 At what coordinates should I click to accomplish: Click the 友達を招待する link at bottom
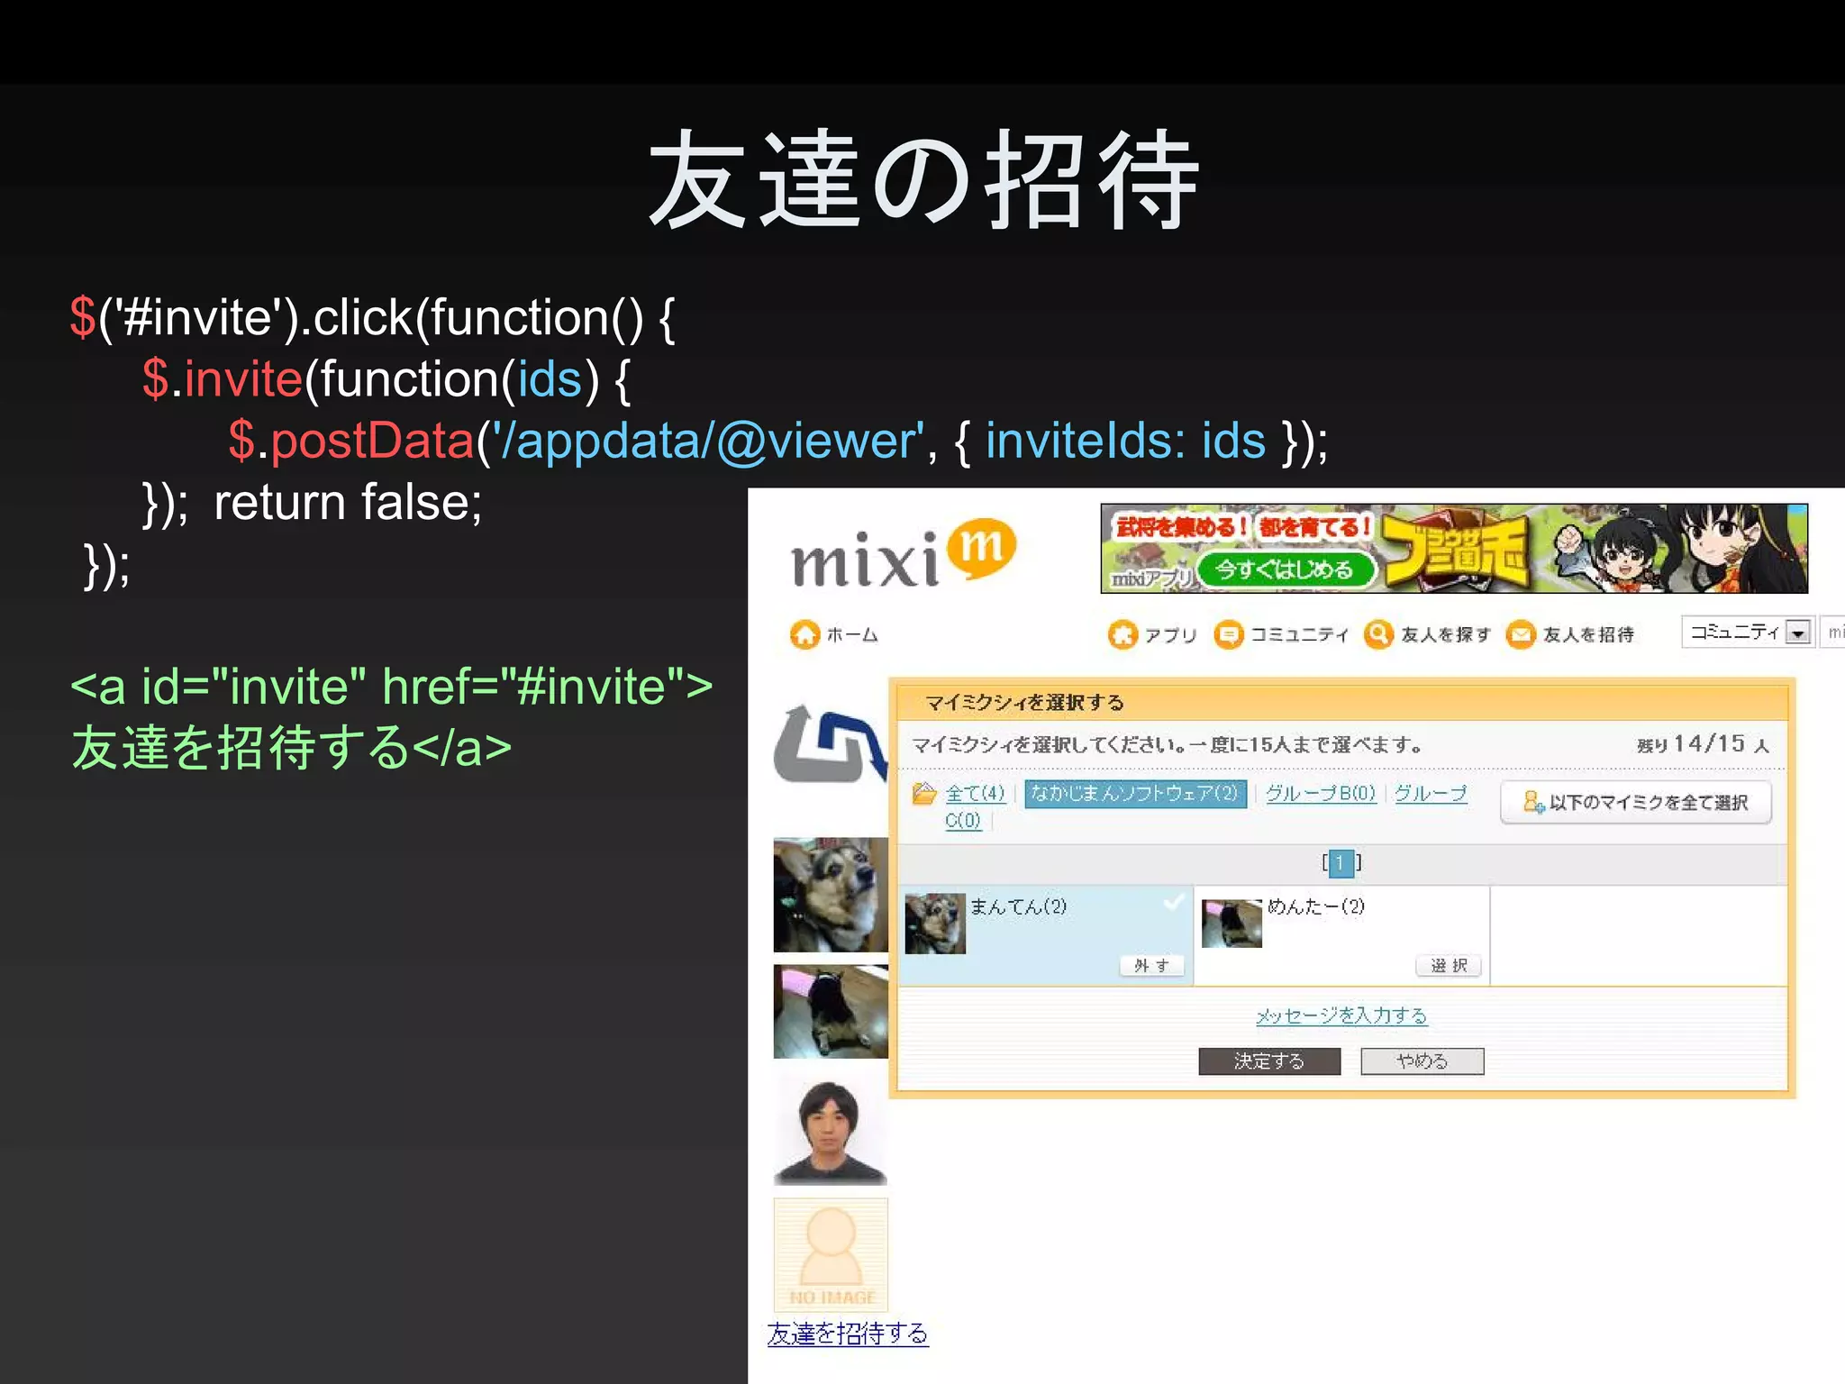click(848, 1334)
